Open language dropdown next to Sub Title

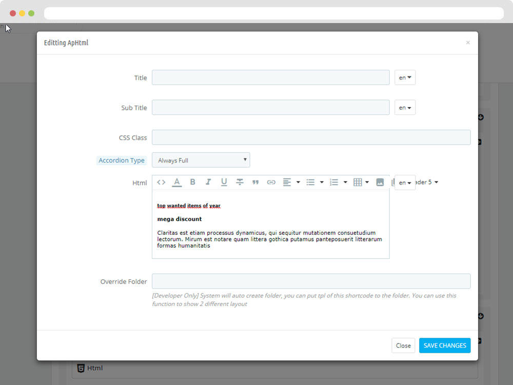[x=405, y=108]
